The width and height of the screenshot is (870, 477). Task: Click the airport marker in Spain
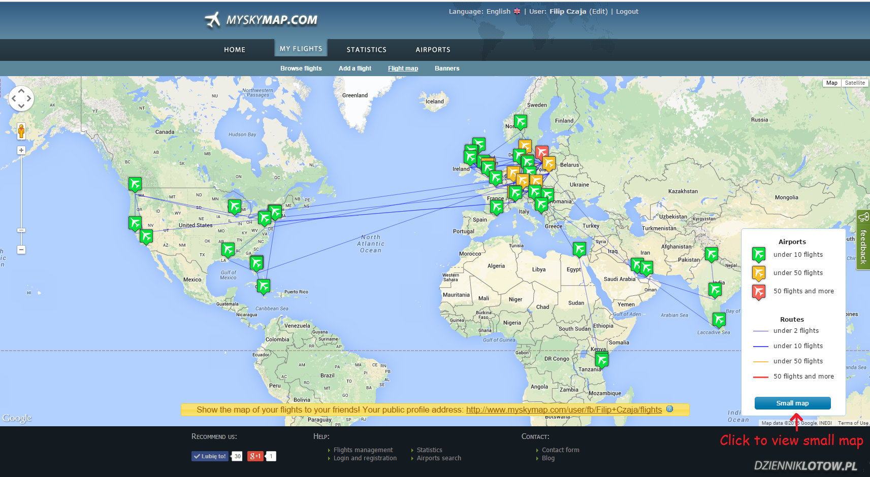tap(497, 207)
